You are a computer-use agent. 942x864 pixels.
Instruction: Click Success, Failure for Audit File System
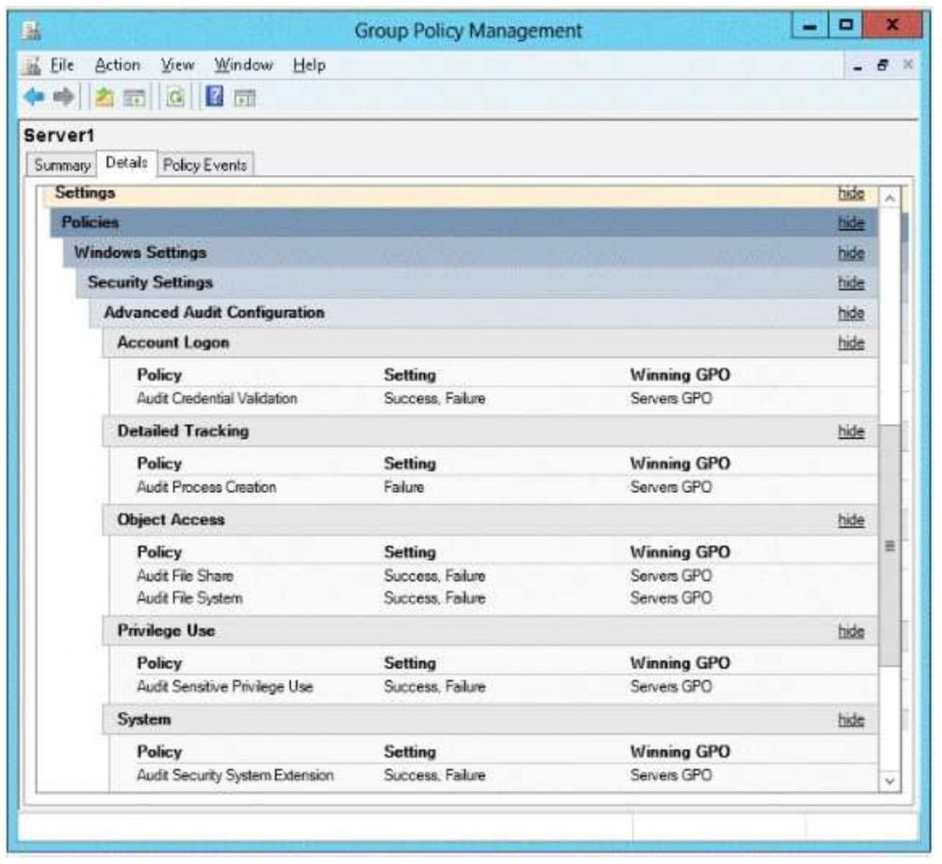pos(434,598)
